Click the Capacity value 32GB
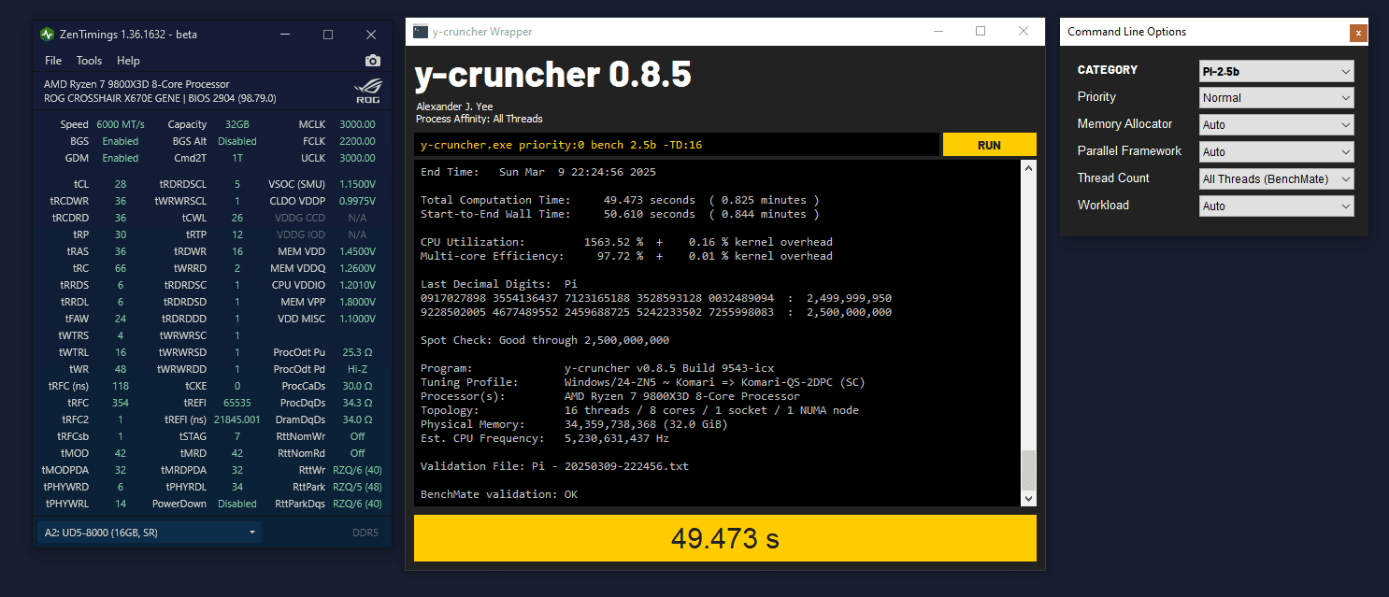 coord(236,124)
